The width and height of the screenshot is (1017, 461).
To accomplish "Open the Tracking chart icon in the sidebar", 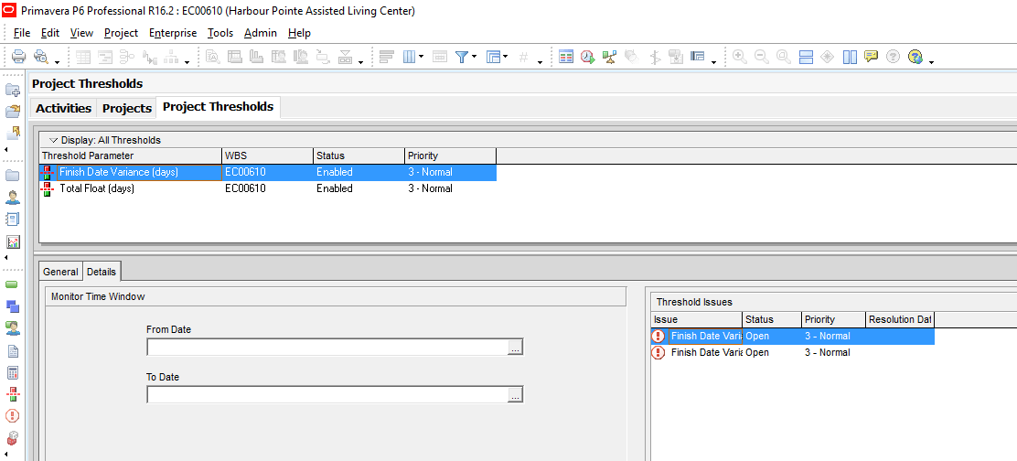I will click(x=13, y=242).
